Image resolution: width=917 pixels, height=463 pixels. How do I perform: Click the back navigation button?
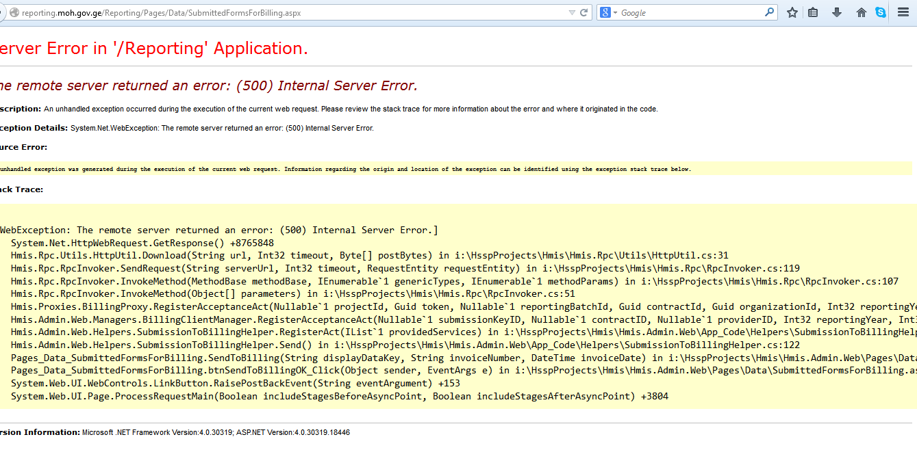tap(2, 12)
